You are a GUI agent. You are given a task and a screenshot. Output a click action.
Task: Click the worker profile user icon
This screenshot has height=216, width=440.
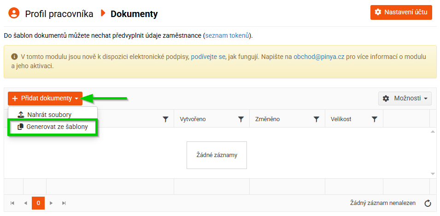point(14,13)
